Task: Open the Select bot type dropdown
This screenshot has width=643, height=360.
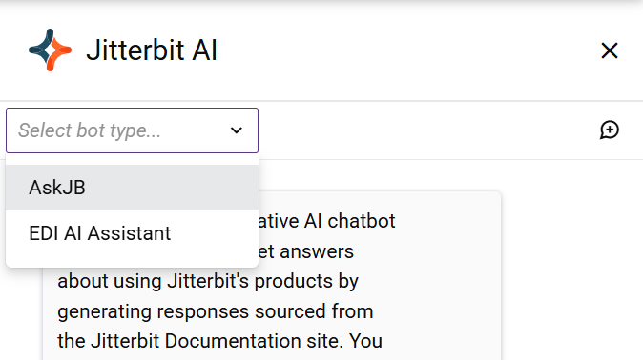Action: click(x=132, y=130)
